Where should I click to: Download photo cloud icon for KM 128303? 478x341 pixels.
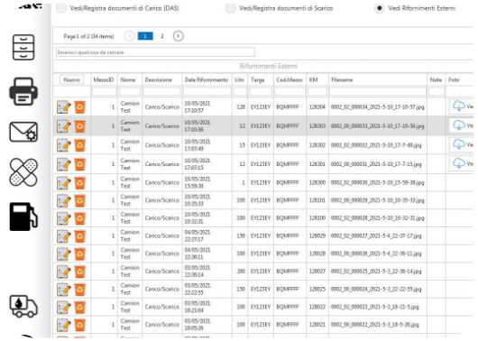(459, 125)
